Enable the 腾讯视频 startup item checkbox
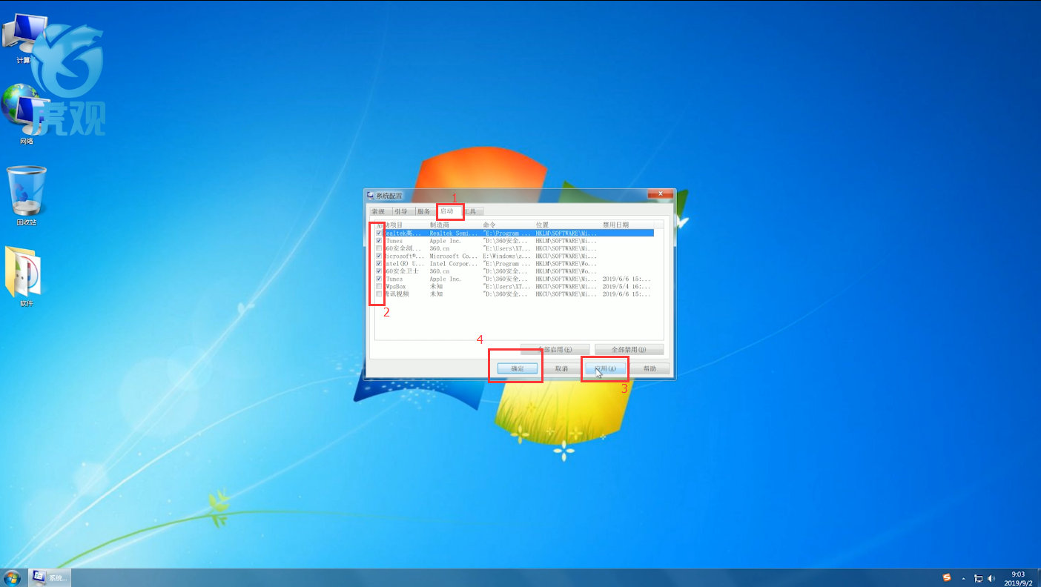This screenshot has height=587, width=1041. point(379,294)
